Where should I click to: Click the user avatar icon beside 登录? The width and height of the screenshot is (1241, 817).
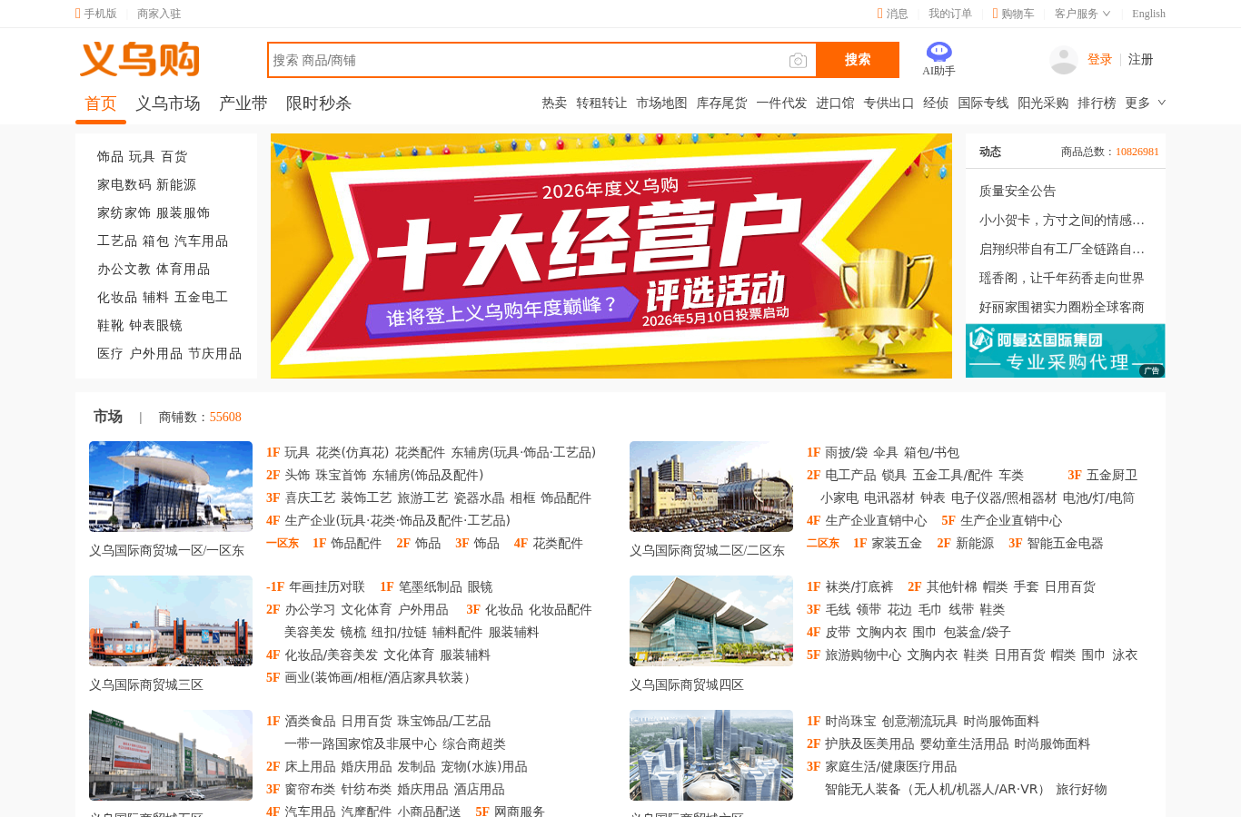pos(1063,60)
